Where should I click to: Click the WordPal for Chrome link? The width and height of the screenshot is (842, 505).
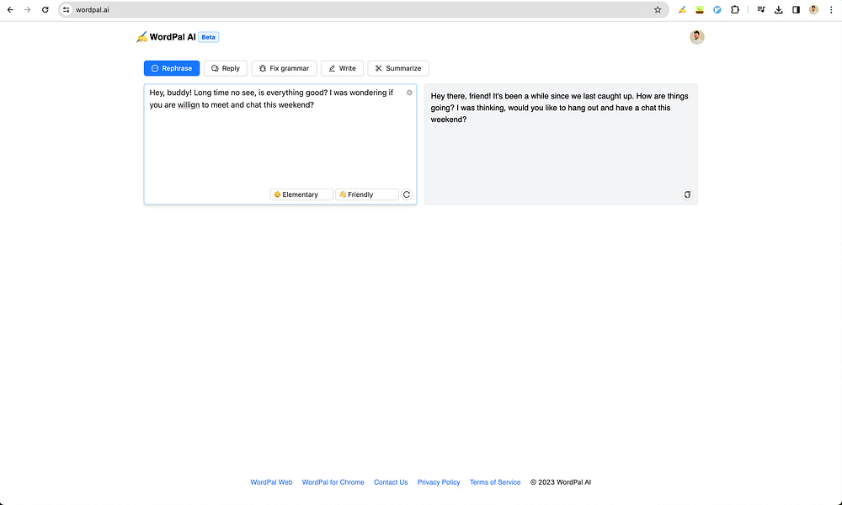coord(333,482)
